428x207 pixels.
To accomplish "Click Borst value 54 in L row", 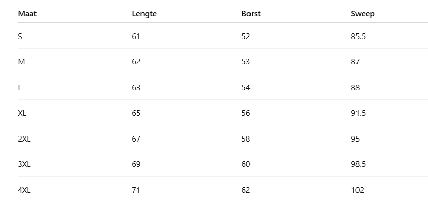I will pos(246,87).
